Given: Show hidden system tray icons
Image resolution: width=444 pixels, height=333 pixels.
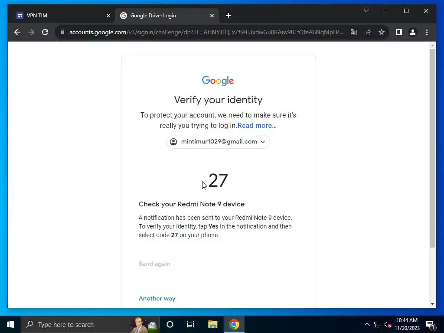Looking at the screenshot, I should 367,324.
